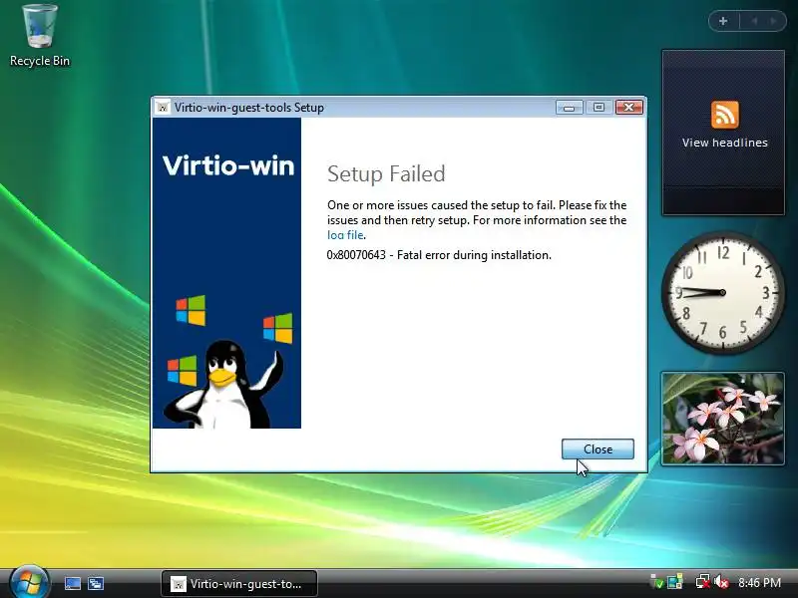Add gadgets with the sidebar plus button
The height and width of the screenshot is (598, 798).
[723, 21]
